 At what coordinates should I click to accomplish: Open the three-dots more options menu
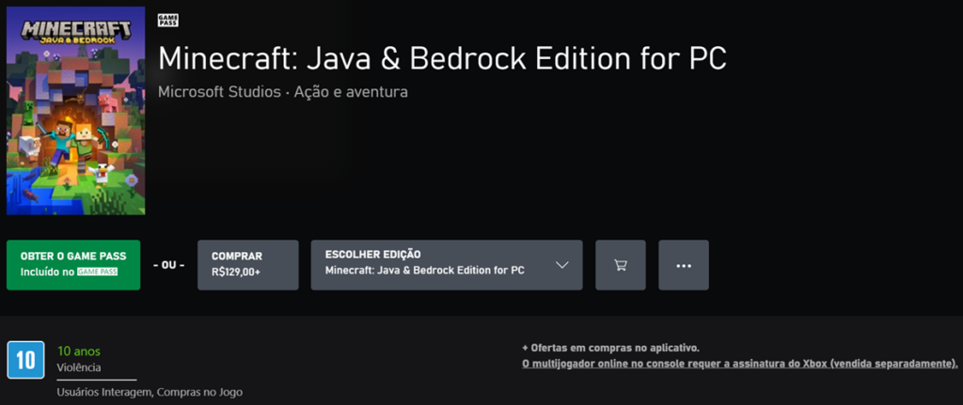tap(684, 265)
